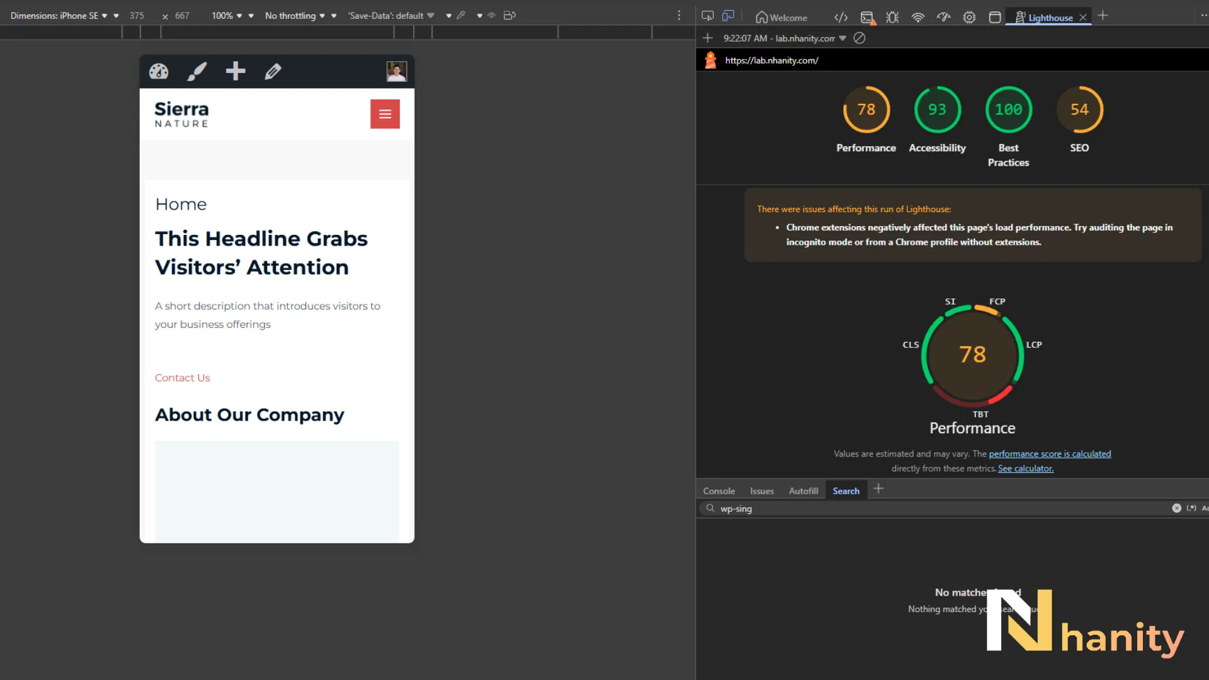Viewport: 1209px width, 680px height.
Task: Switch to the Console drawer tab
Action: 718,490
